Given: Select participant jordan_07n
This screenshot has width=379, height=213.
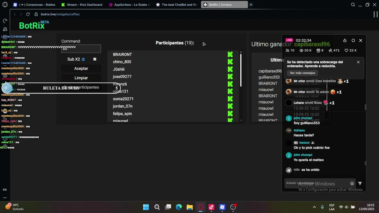Looking at the screenshot, I should [123, 106].
